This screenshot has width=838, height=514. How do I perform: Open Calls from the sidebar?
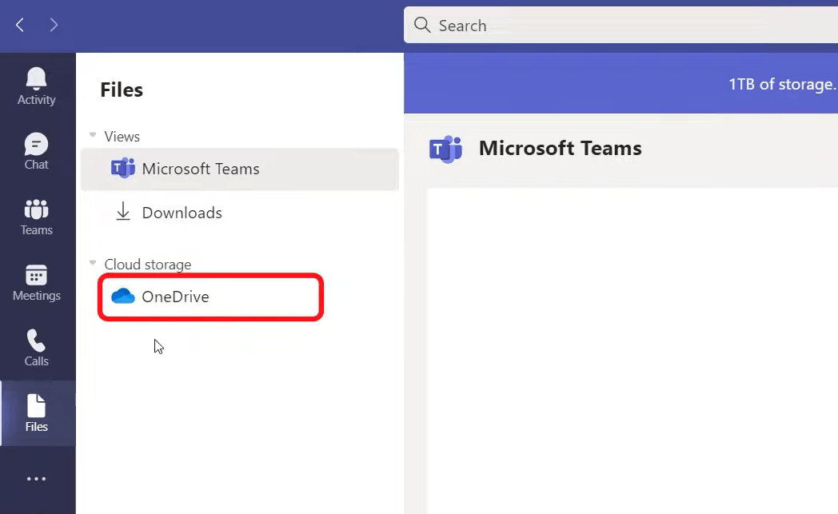click(36, 348)
